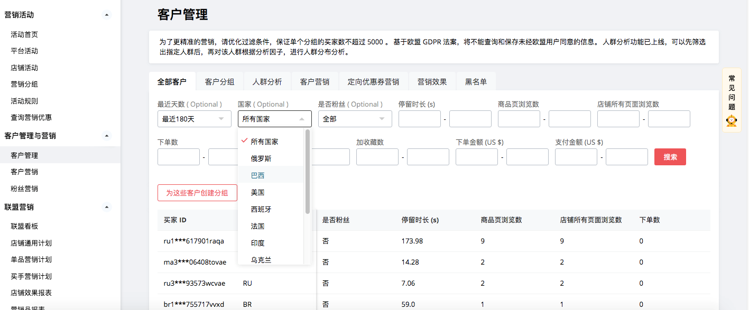Click the first 停留时长 minimum input field
Image resolution: width=749 pixels, height=310 pixels.
(419, 119)
